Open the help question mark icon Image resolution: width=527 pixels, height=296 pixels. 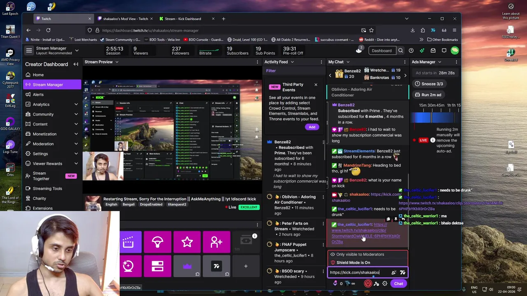click(411, 51)
